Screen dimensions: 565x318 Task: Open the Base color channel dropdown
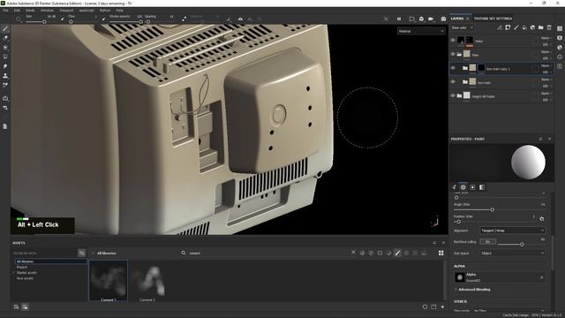[x=463, y=27]
